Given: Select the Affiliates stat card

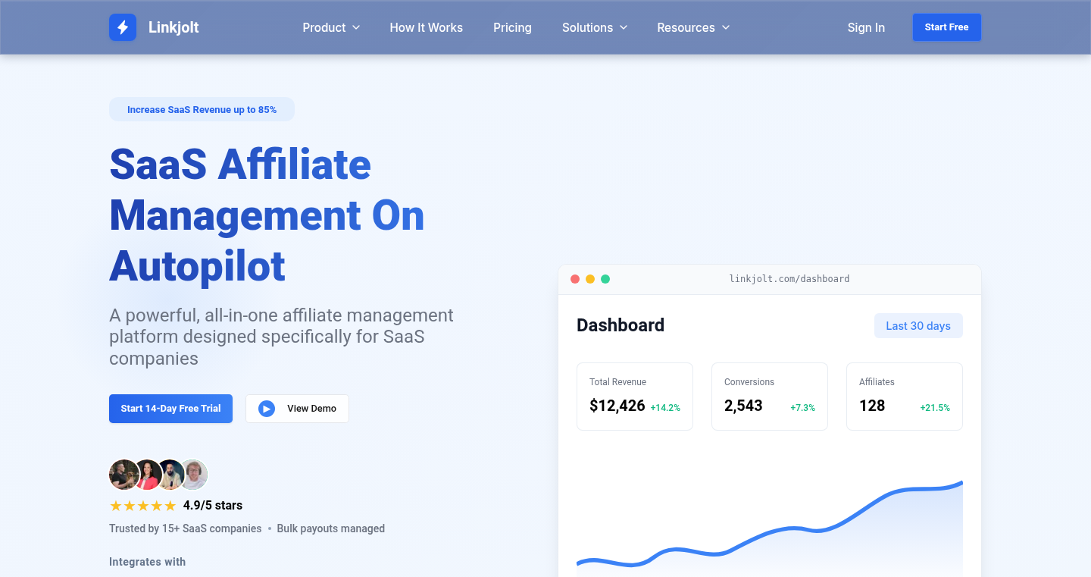Looking at the screenshot, I should click(905, 397).
